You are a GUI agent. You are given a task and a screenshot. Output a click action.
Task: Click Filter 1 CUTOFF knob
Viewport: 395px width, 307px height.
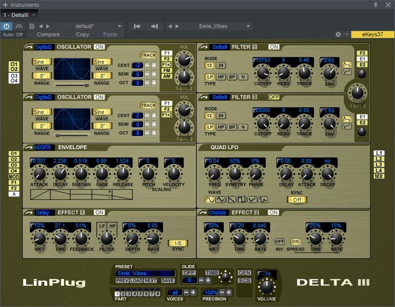263,73
